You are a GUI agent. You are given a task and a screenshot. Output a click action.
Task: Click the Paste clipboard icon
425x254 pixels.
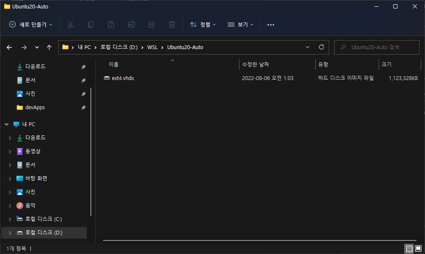pyautogui.click(x=111, y=25)
